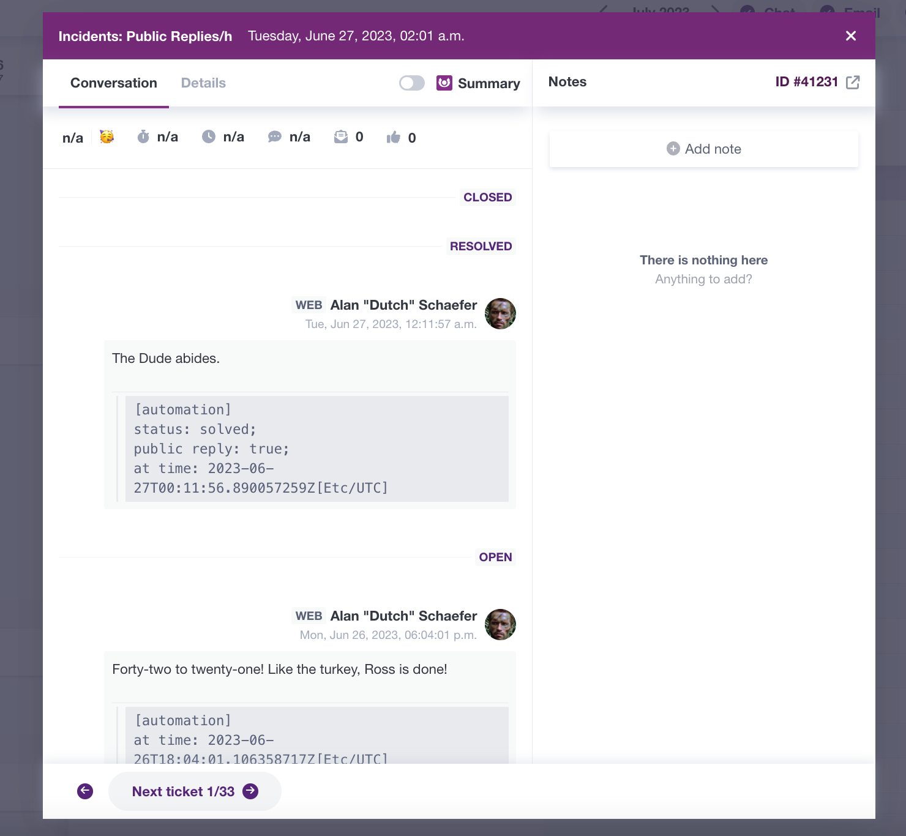Screen dimensions: 906x836
Task: Click 'There is nothing here' text
Action: click(x=704, y=260)
